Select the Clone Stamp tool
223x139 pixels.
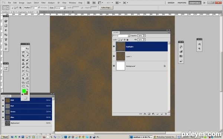click(x=23, y=63)
